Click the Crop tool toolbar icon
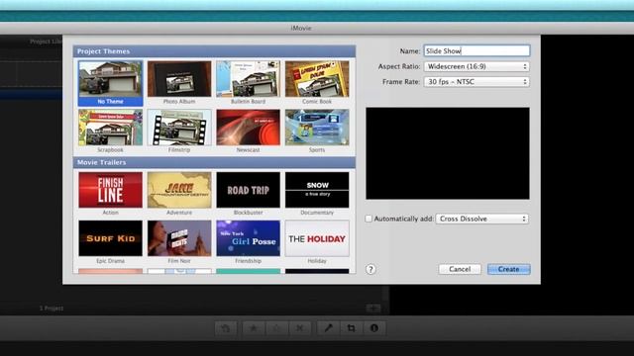The width and height of the screenshot is (634, 356). click(351, 328)
